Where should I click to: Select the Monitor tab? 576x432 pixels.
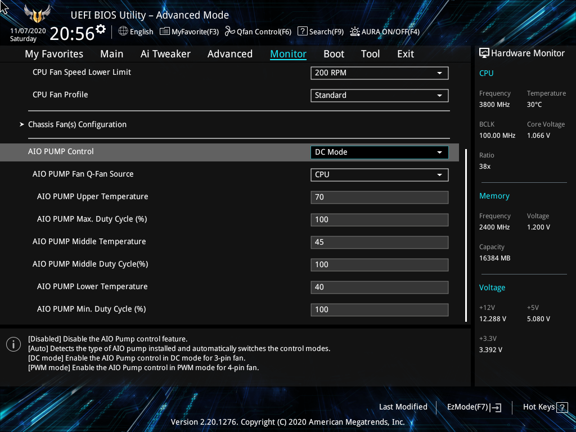[x=289, y=53]
